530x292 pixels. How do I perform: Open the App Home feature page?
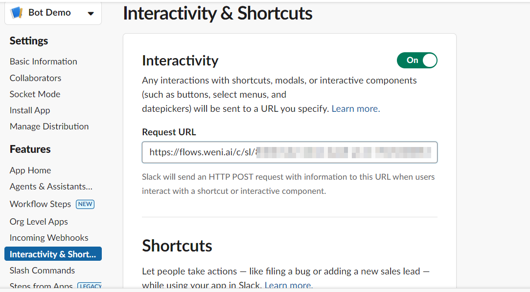(x=30, y=170)
